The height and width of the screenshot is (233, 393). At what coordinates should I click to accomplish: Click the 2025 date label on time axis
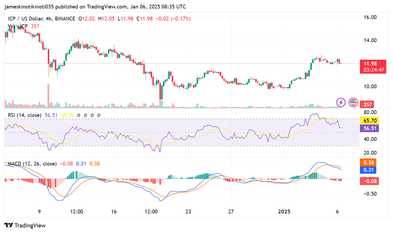coord(284,212)
